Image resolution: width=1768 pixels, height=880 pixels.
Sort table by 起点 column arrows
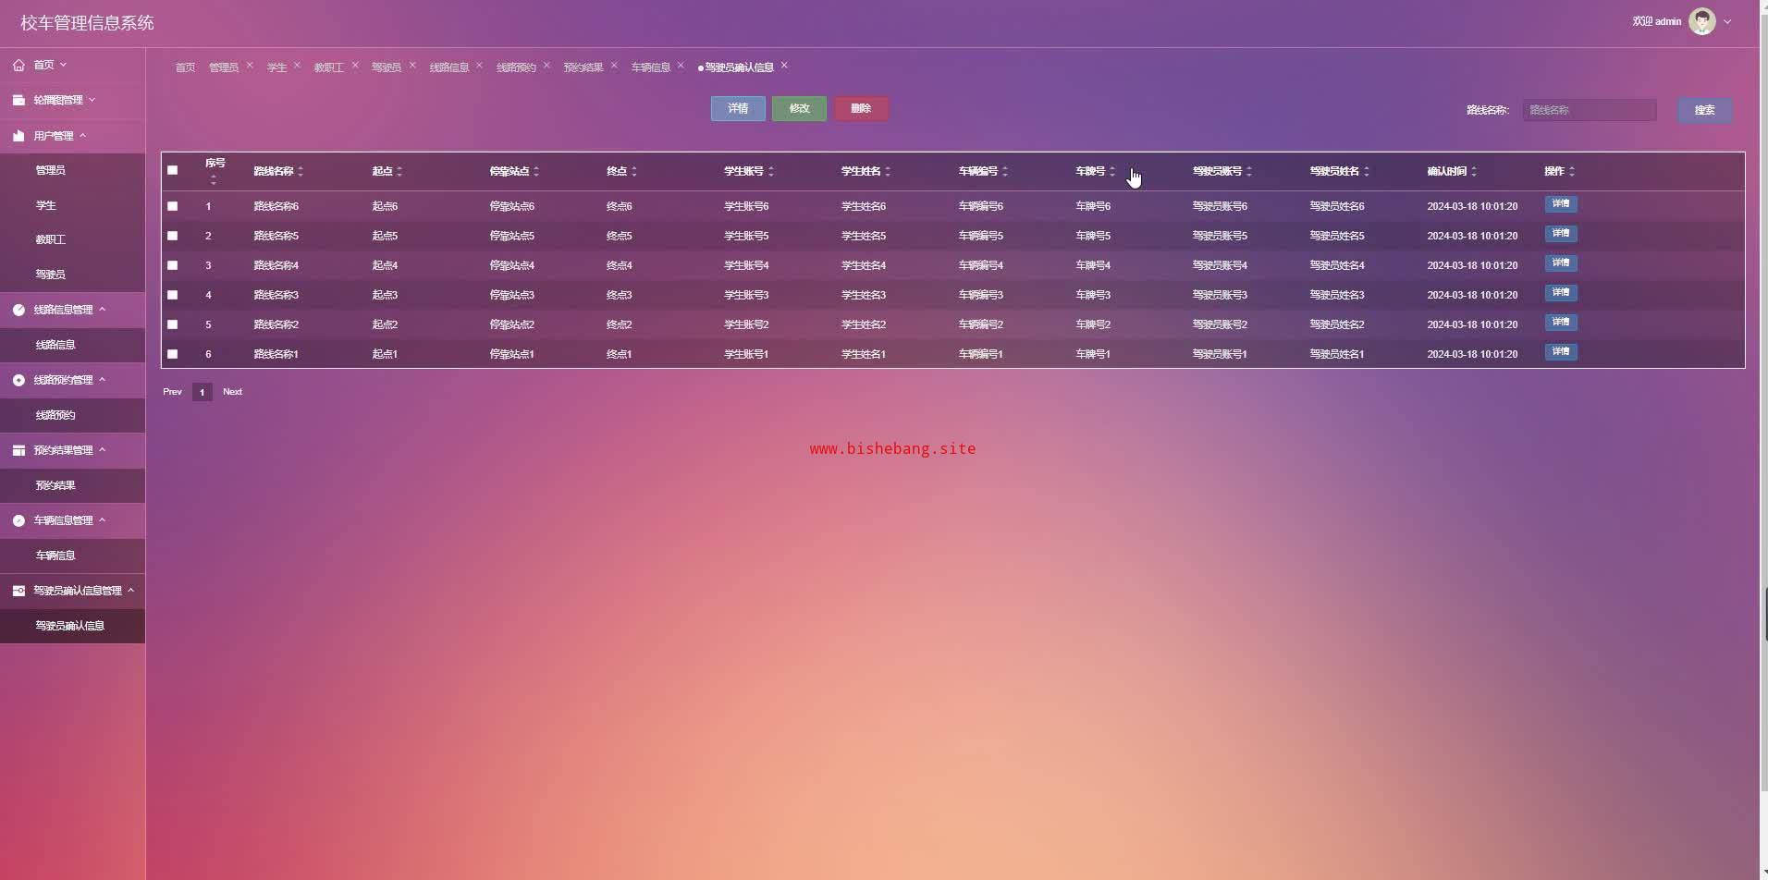coord(399,171)
